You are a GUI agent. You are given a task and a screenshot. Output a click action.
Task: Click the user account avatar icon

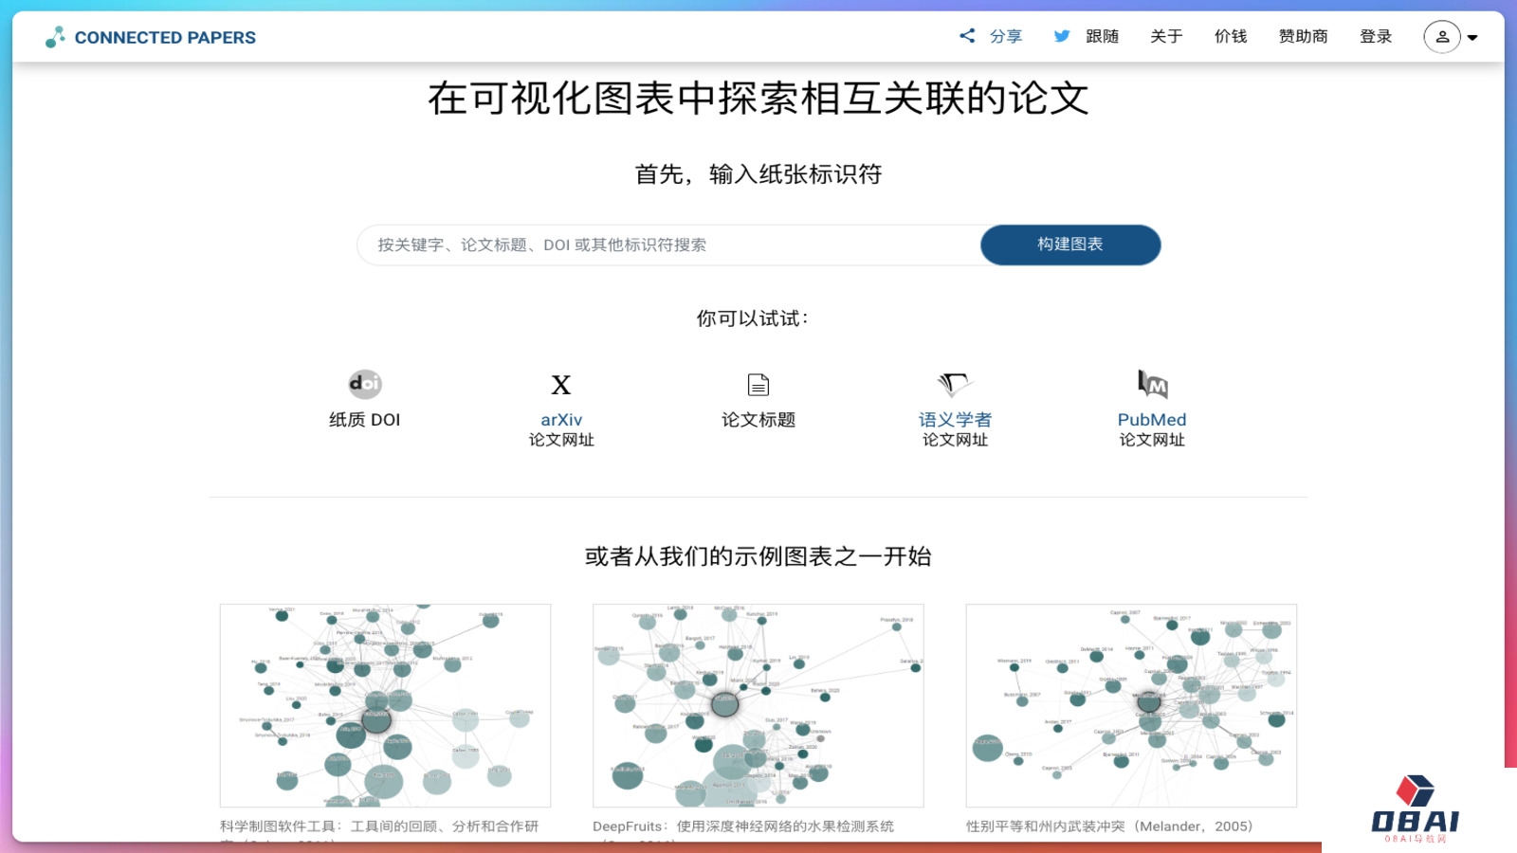(1441, 37)
